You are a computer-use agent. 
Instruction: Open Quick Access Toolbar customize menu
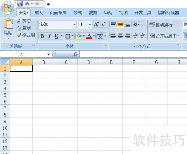48,4
